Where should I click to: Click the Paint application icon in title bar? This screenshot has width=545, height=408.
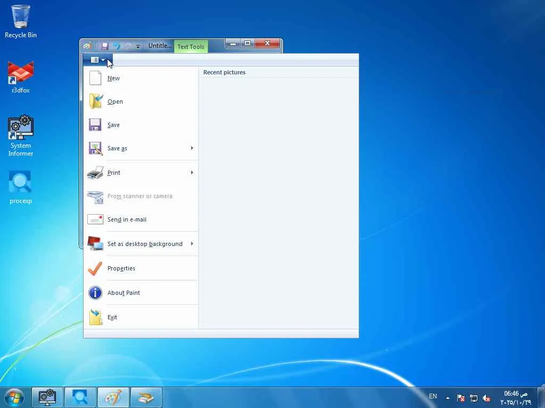click(x=87, y=46)
